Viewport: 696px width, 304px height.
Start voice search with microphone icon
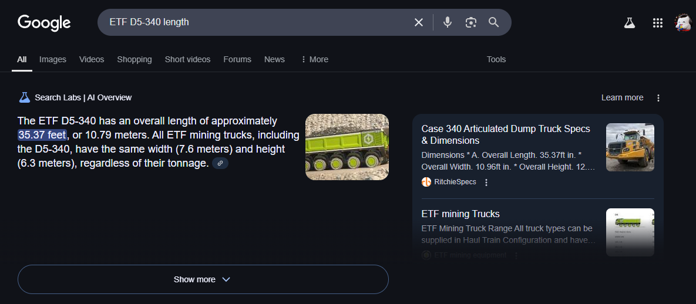448,22
